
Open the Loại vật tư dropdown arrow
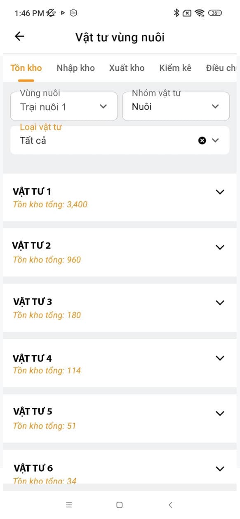[215, 141]
